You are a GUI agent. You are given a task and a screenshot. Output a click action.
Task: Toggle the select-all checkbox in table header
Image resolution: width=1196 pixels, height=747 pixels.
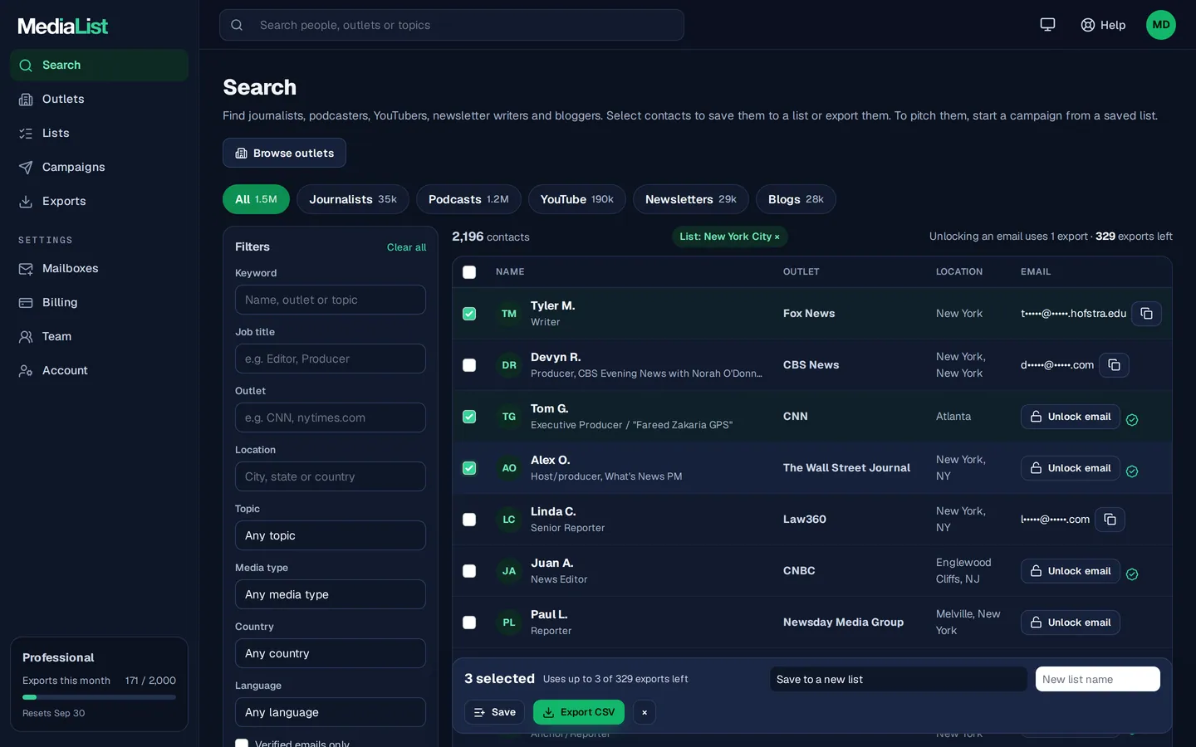point(469,272)
